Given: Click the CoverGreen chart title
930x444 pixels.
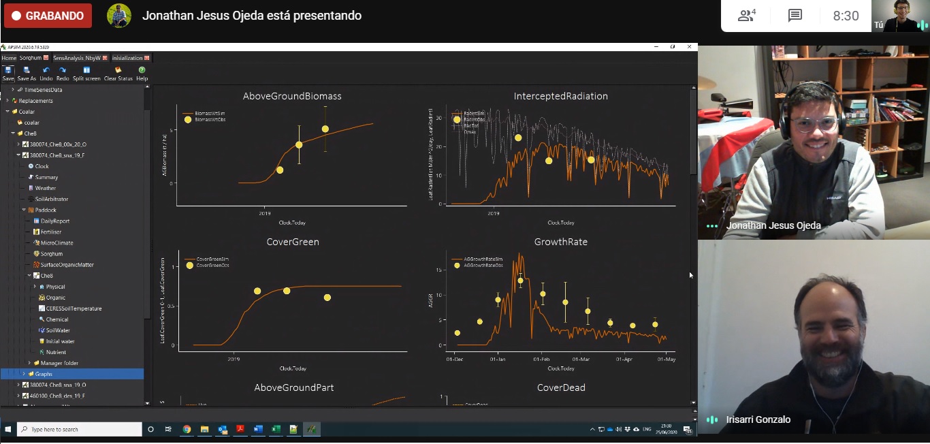Looking at the screenshot, I should point(293,242).
